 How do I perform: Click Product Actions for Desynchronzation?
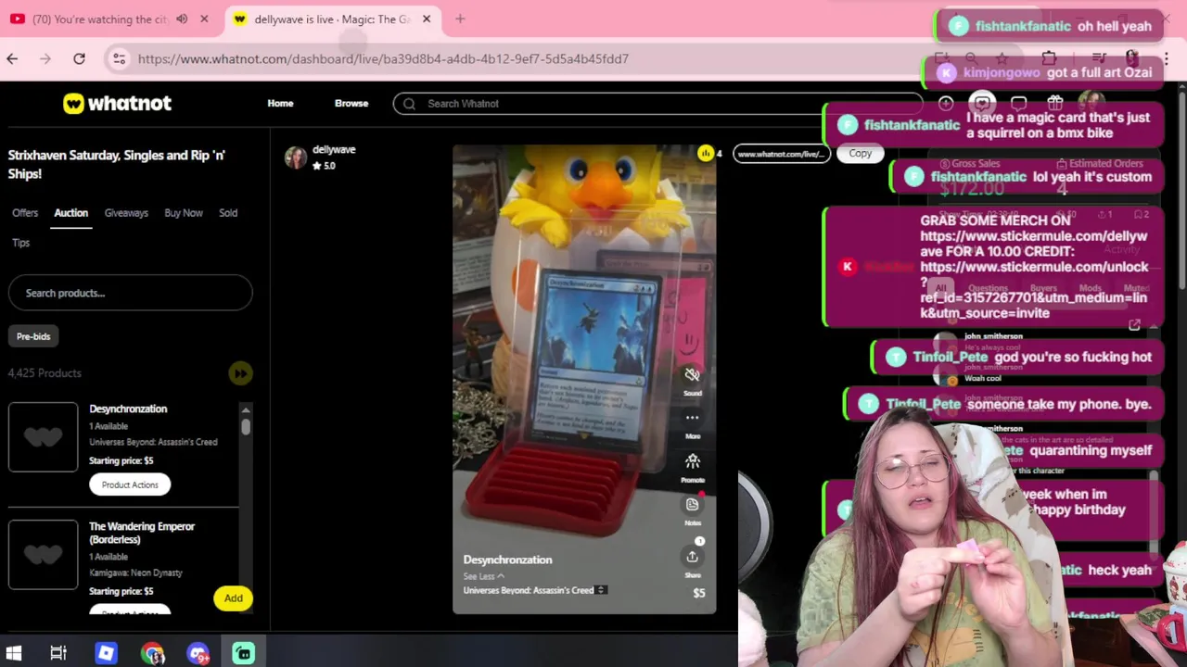pyautogui.click(x=130, y=485)
